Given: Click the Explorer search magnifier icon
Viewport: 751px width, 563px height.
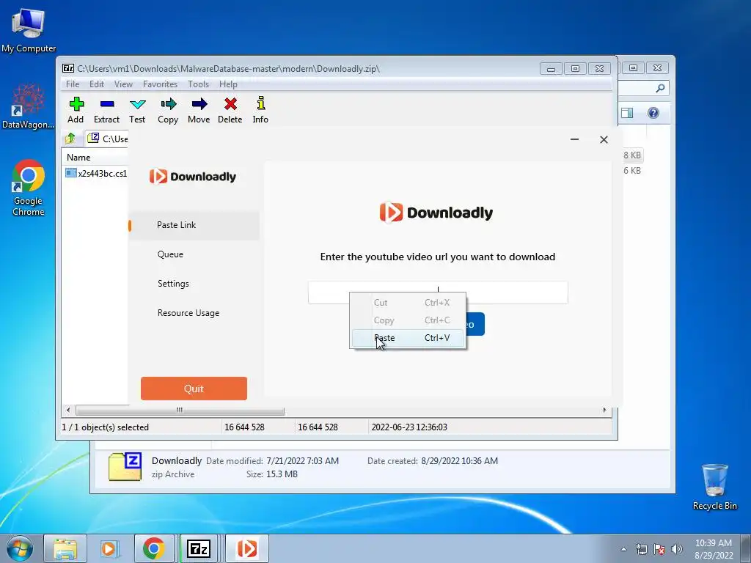Looking at the screenshot, I should coord(661,88).
